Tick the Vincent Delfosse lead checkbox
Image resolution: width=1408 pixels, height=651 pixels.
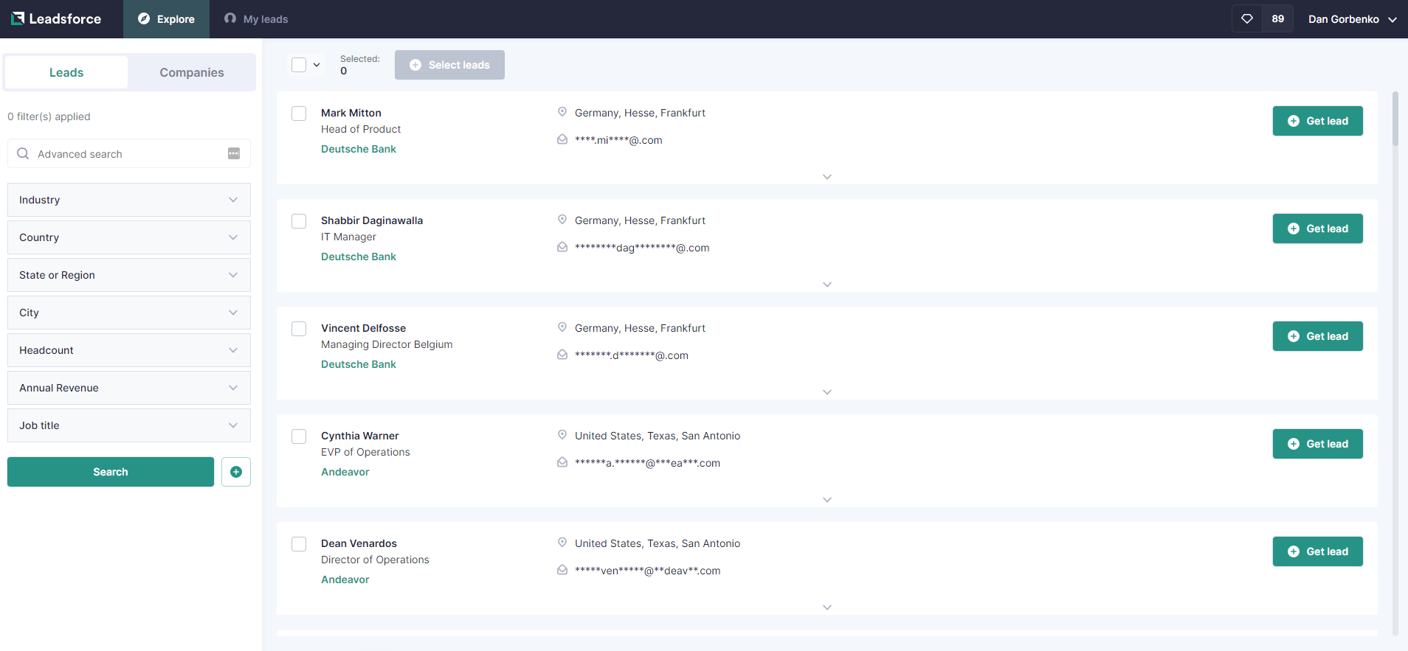(x=299, y=329)
